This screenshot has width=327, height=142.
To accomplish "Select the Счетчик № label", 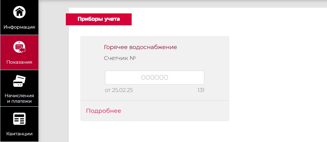I will click(x=120, y=58).
